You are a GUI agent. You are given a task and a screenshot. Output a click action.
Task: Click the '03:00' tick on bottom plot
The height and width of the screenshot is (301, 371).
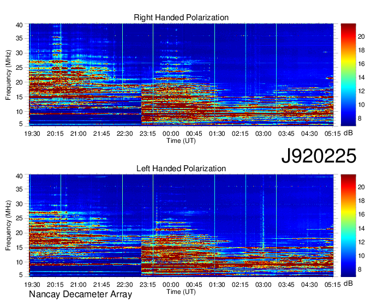[263, 285]
